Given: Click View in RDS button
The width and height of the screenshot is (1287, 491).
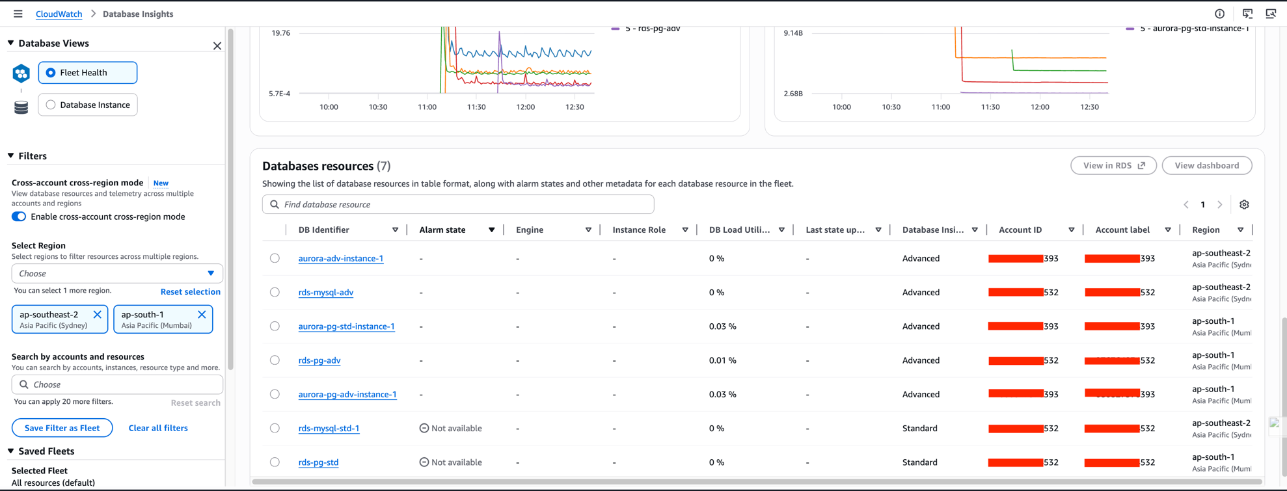Looking at the screenshot, I should pyautogui.click(x=1113, y=165).
